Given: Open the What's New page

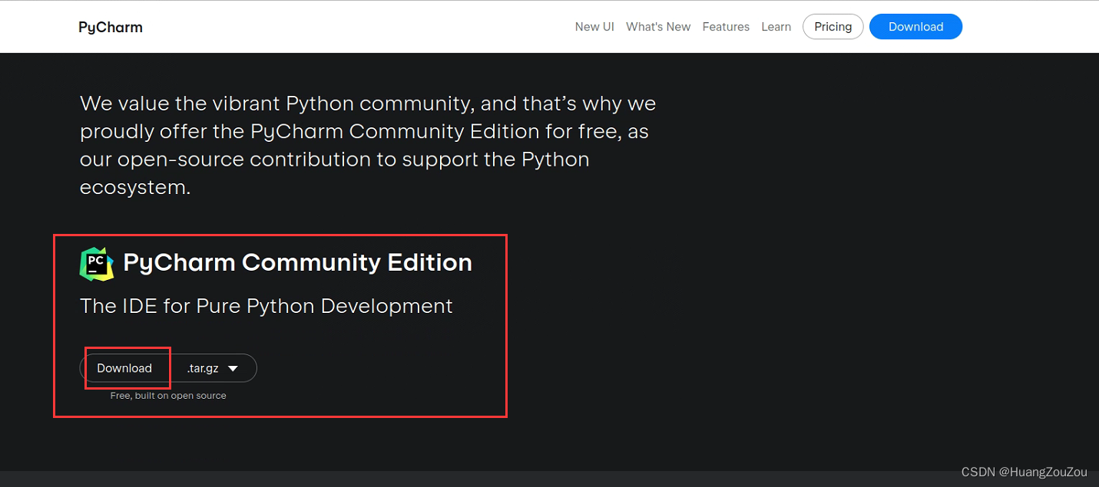Looking at the screenshot, I should (658, 27).
